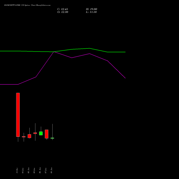The image size is (179, 179).
Task: Click the '07 Jan' date axis label
Action: click(46, 170)
